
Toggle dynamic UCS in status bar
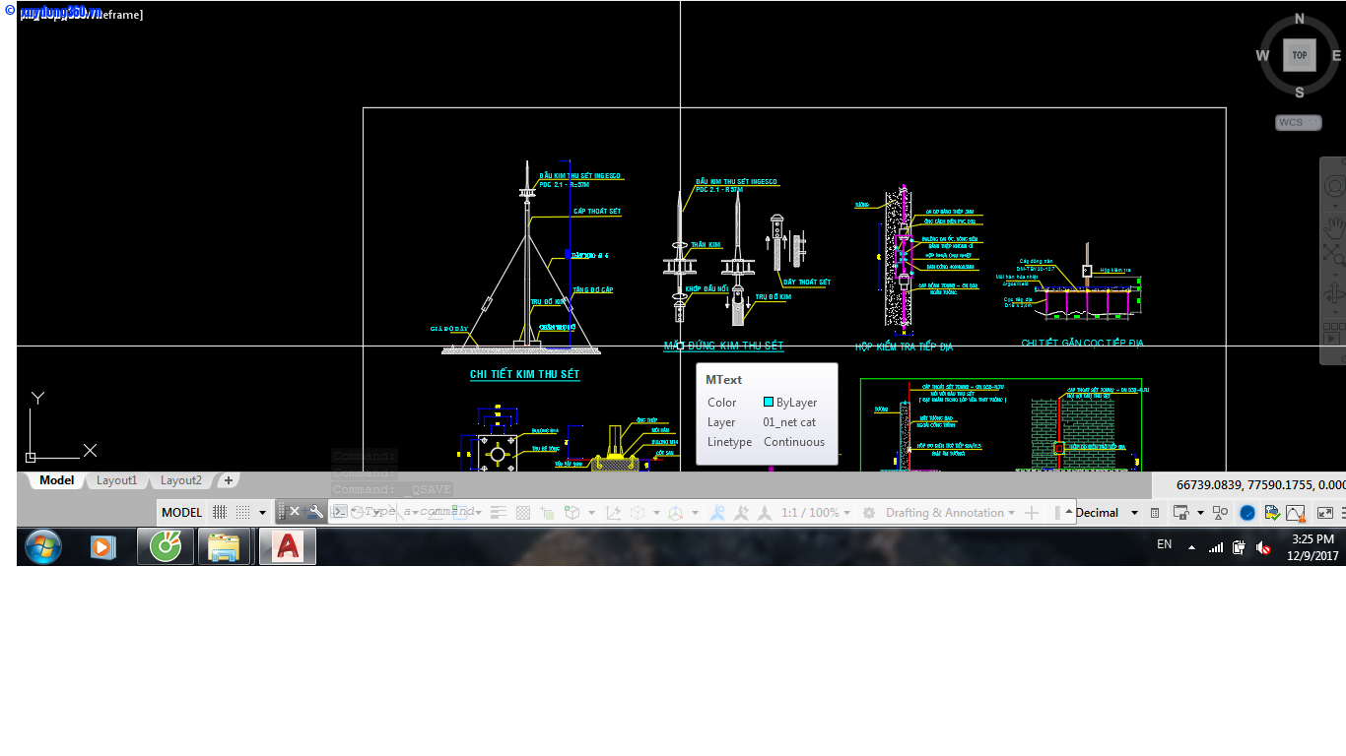click(613, 512)
